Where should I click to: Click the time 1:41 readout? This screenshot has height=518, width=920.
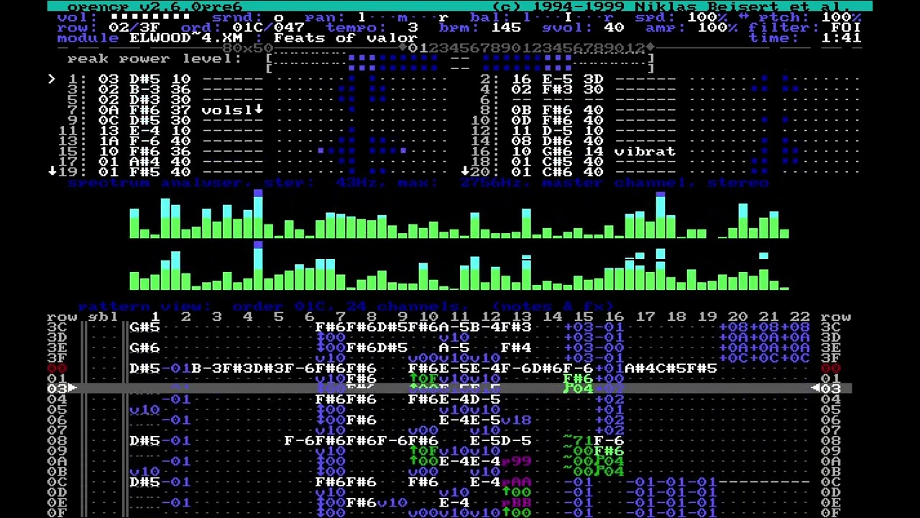(841, 38)
